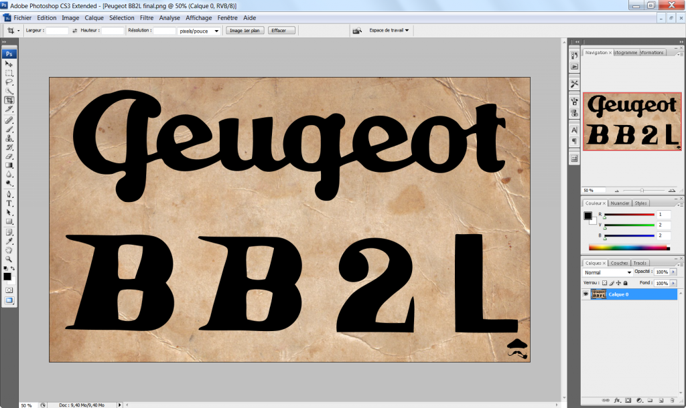Reset default foreground and background colors
Image resolution: width=686 pixels, height=408 pixels.
(x=5, y=268)
